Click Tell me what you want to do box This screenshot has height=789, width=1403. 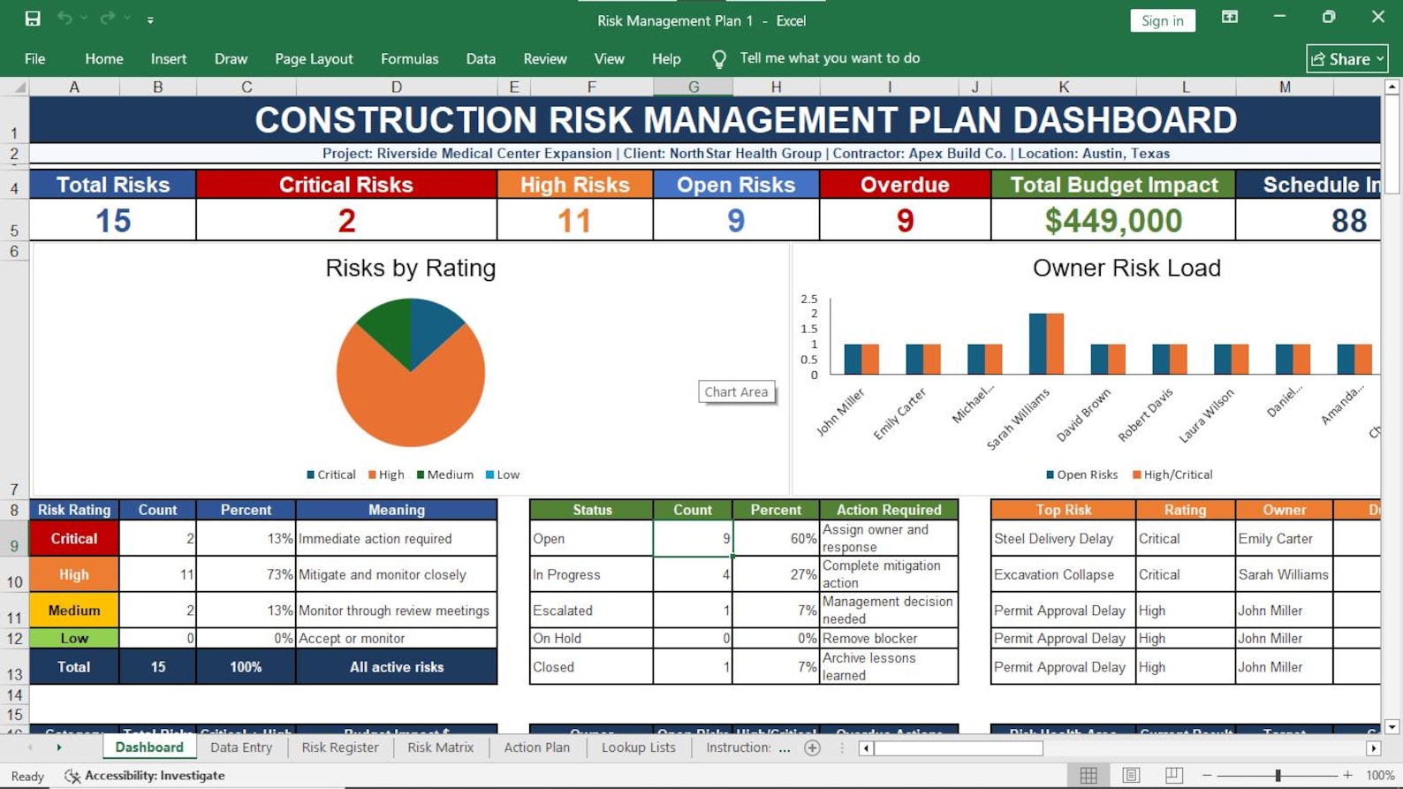click(830, 58)
